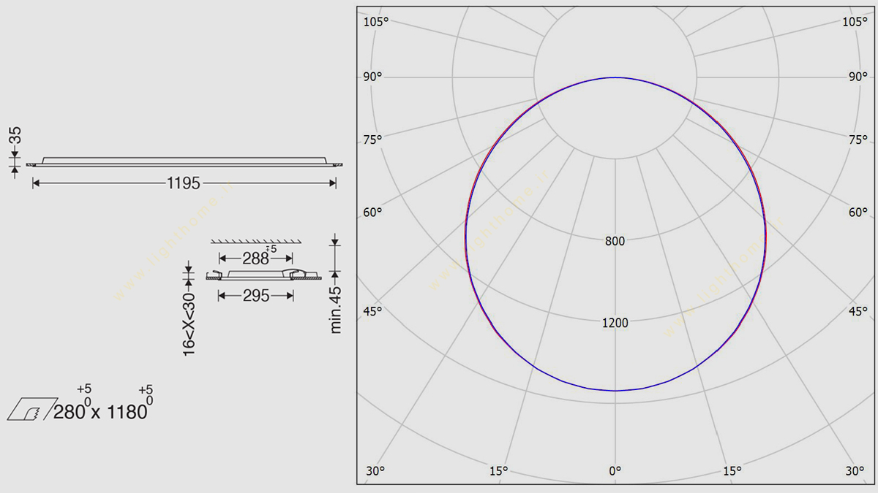Viewport: 878px width, 493px height.
Task: Click the luminaire side-view drawing above 1195
Action: (x=184, y=161)
